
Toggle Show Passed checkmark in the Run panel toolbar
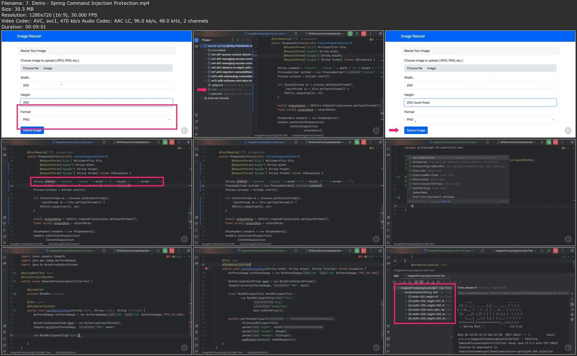pyautogui.click(x=416, y=282)
